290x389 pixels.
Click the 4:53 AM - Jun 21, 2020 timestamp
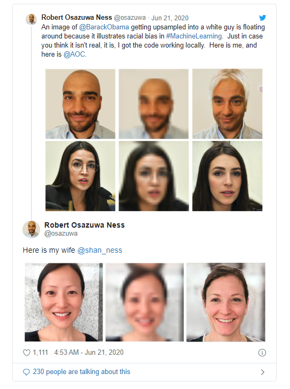click(89, 353)
